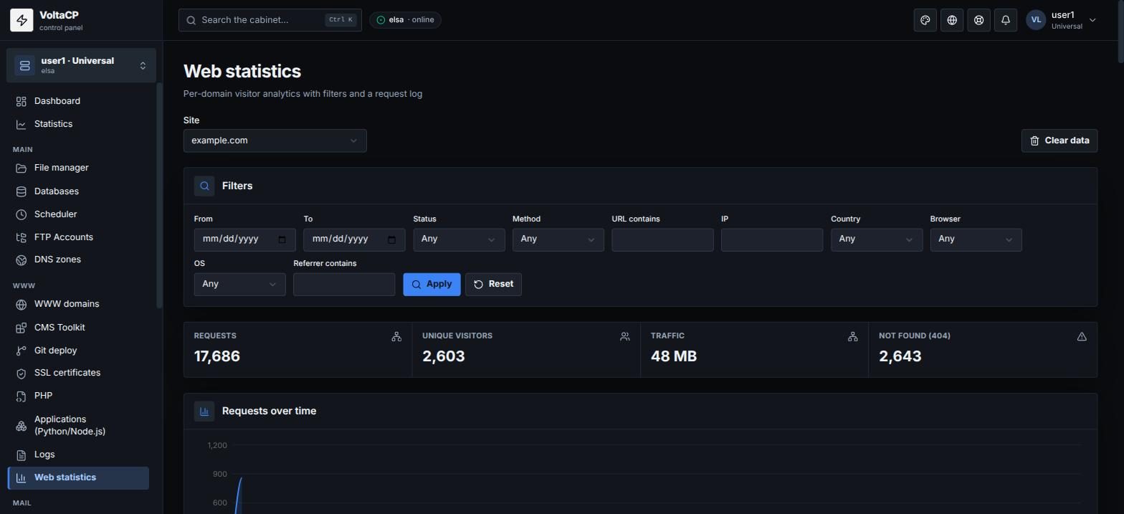
Task: Click the Logs document icon
Action: click(x=22, y=454)
